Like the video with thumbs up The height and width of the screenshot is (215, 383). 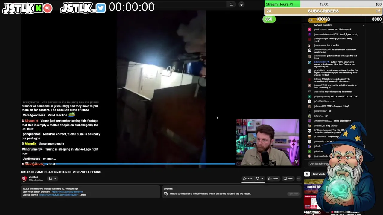point(247,179)
